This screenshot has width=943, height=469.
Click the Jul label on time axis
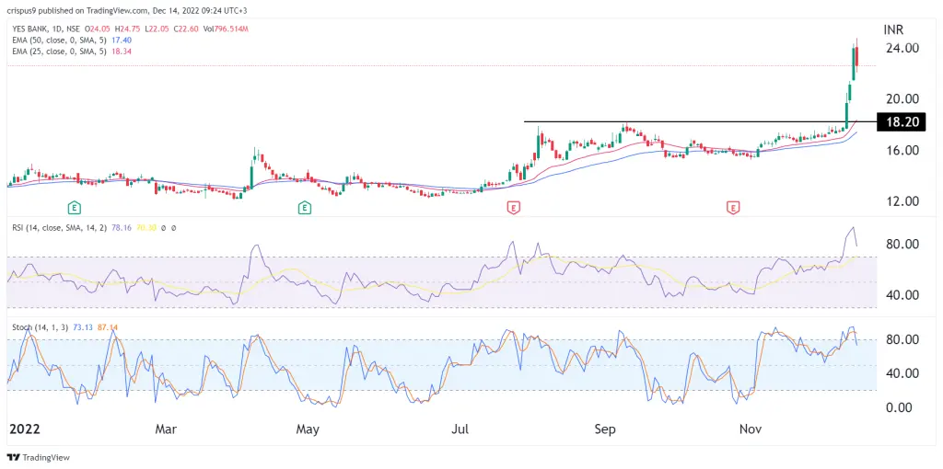tap(460, 430)
